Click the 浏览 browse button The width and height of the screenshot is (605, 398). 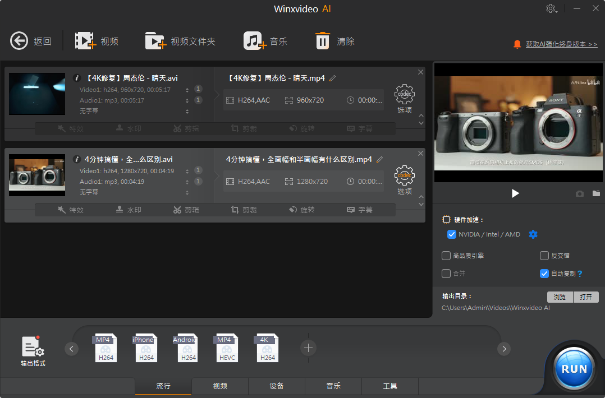pyautogui.click(x=560, y=297)
